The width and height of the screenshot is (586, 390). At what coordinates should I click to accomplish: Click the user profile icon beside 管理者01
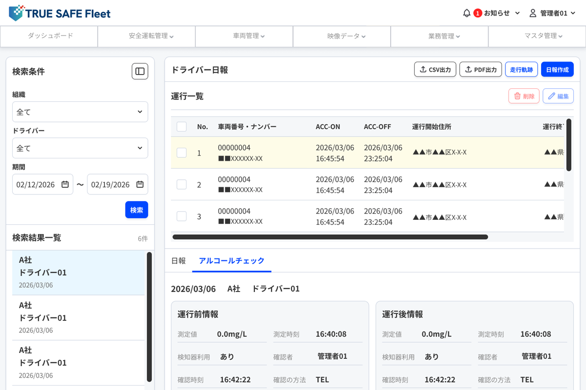533,13
